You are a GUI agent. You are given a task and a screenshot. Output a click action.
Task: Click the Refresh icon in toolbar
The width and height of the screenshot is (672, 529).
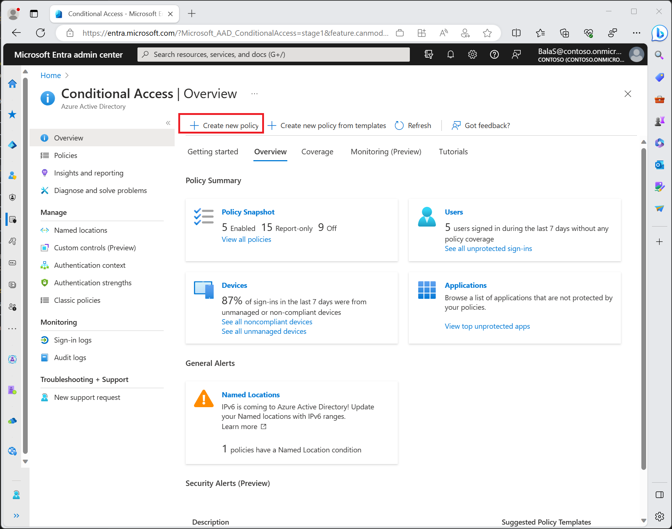point(399,126)
